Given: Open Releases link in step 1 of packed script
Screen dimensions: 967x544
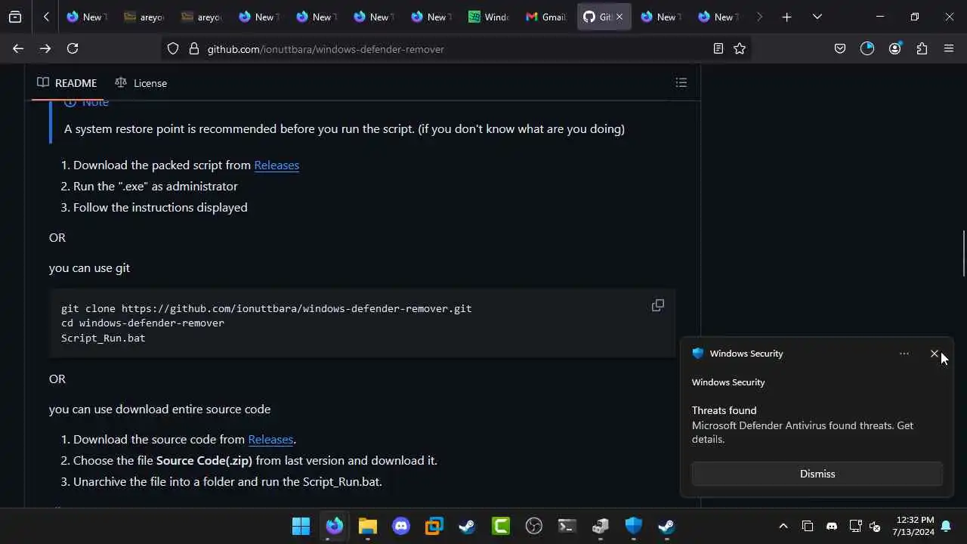Looking at the screenshot, I should pos(277,165).
